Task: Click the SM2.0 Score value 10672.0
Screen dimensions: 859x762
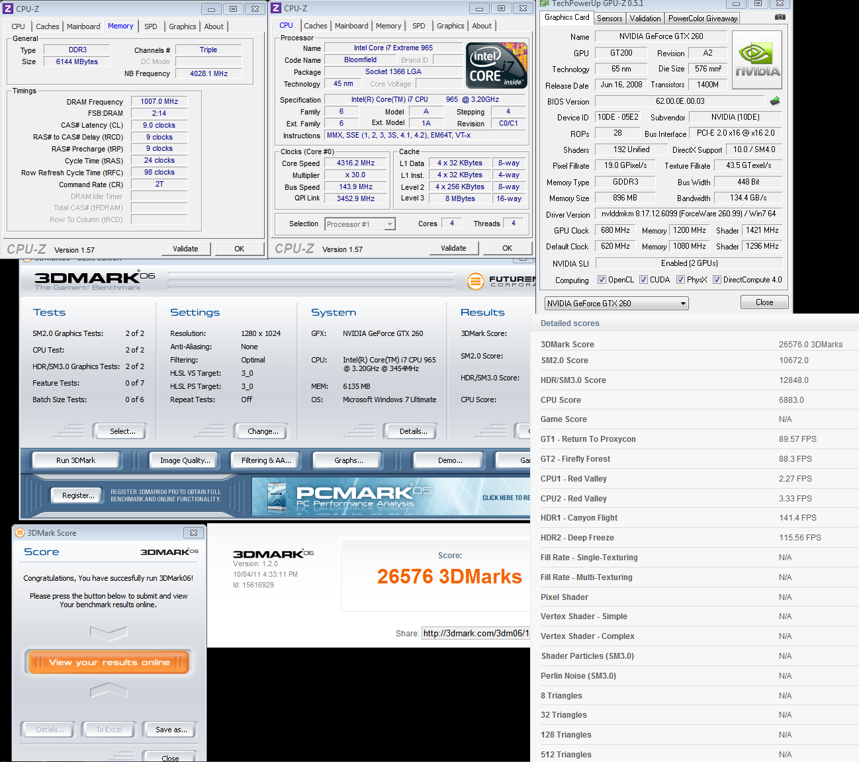Action: (x=793, y=360)
